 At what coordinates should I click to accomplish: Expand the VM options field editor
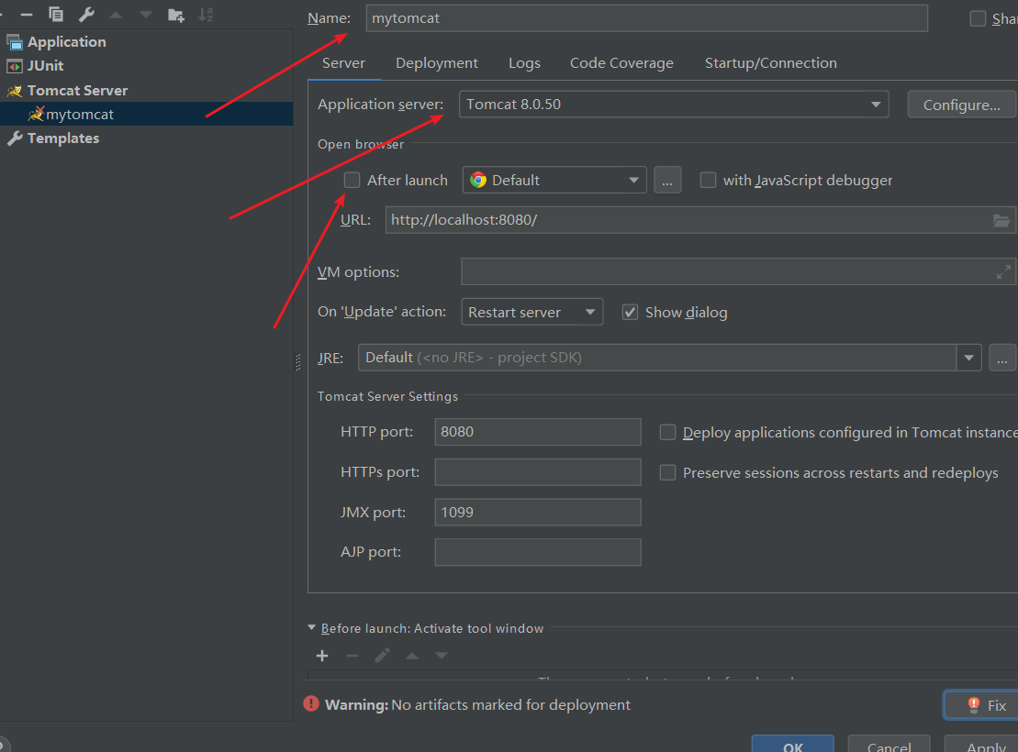tap(1003, 271)
